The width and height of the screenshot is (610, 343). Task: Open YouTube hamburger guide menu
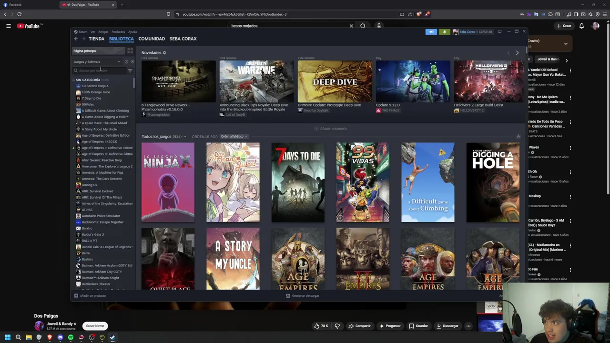pyautogui.click(x=9, y=26)
